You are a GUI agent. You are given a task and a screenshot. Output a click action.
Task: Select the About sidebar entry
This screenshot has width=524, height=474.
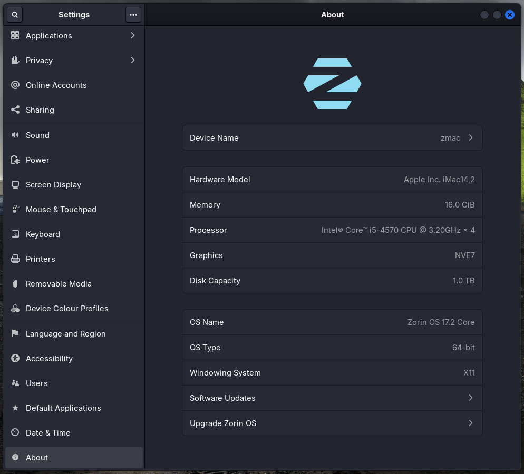[x=74, y=457]
